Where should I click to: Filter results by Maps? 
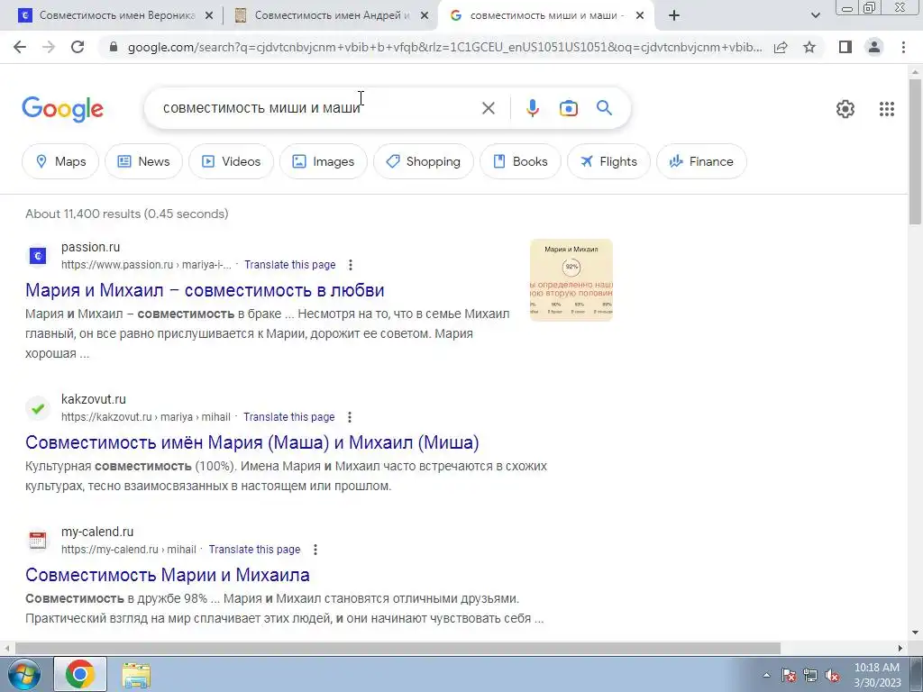(x=60, y=161)
